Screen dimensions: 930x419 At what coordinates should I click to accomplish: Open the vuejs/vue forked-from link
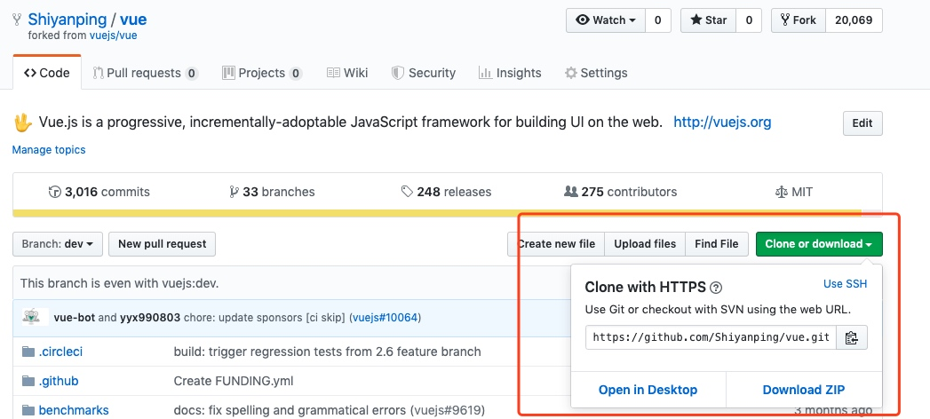pyautogui.click(x=114, y=36)
